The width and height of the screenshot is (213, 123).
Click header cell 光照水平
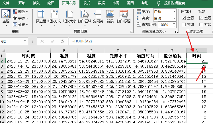point(118,56)
